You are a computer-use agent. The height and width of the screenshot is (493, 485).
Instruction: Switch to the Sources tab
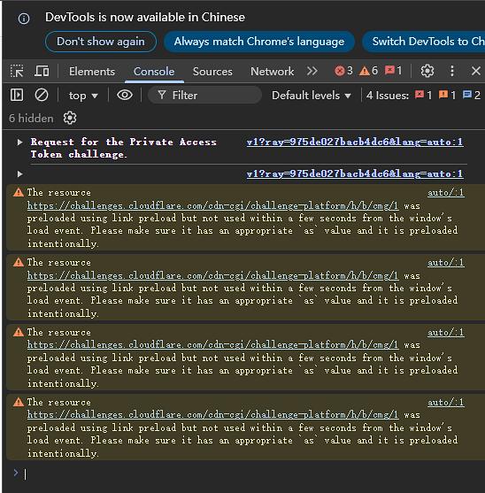212,72
